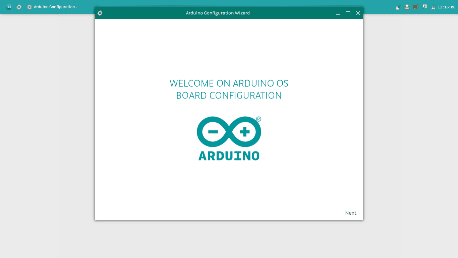
Task: Open the Arduino start menu icon in panel
Action: [9, 7]
